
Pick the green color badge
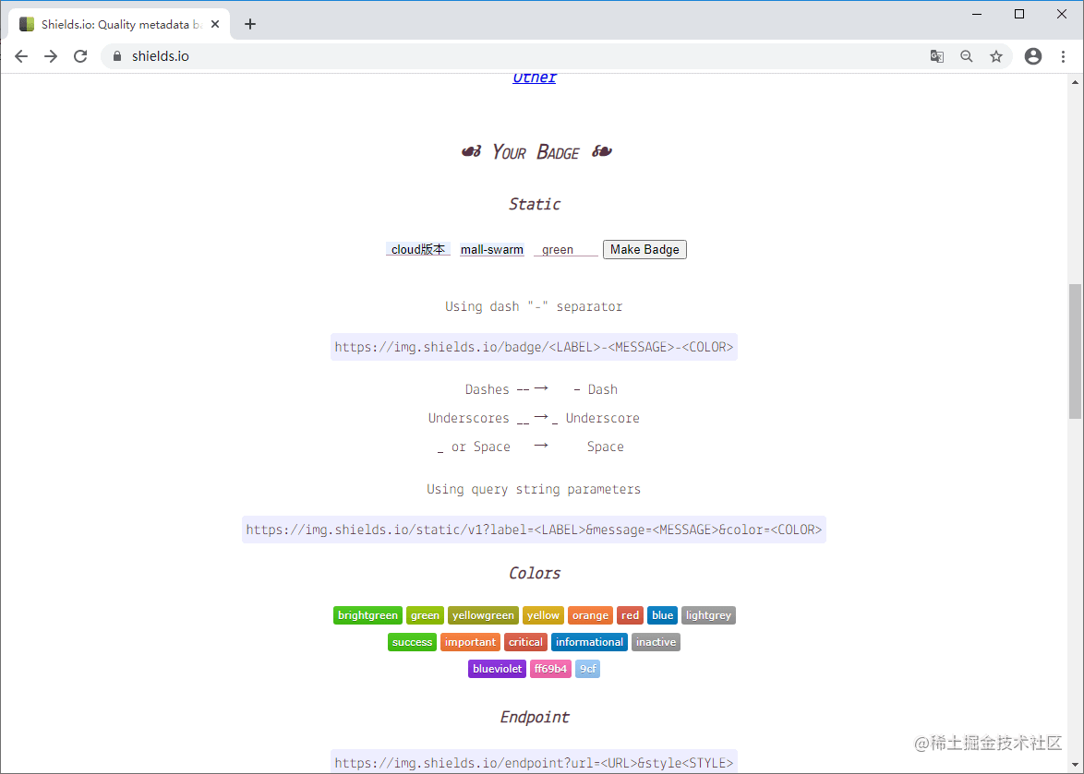click(x=425, y=615)
